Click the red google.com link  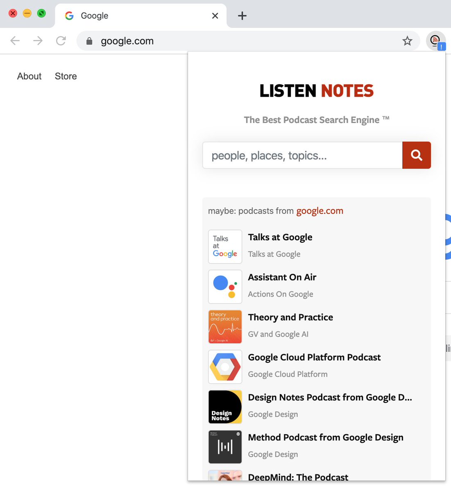tap(320, 211)
